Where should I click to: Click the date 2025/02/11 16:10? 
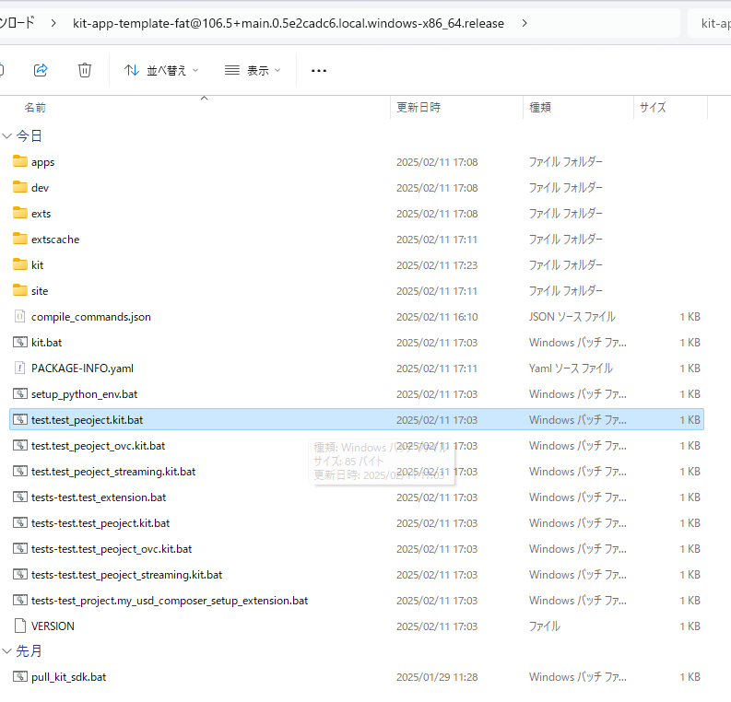click(x=437, y=317)
